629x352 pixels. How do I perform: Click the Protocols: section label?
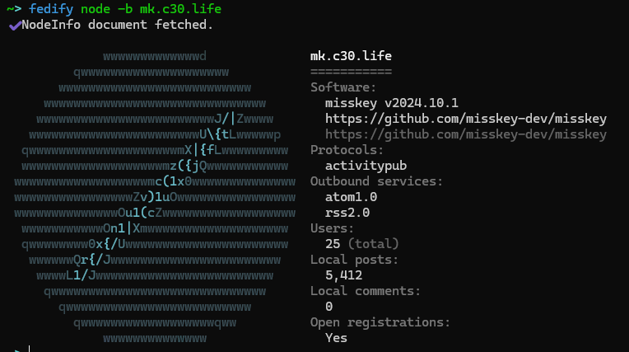(x=347, y=150)
